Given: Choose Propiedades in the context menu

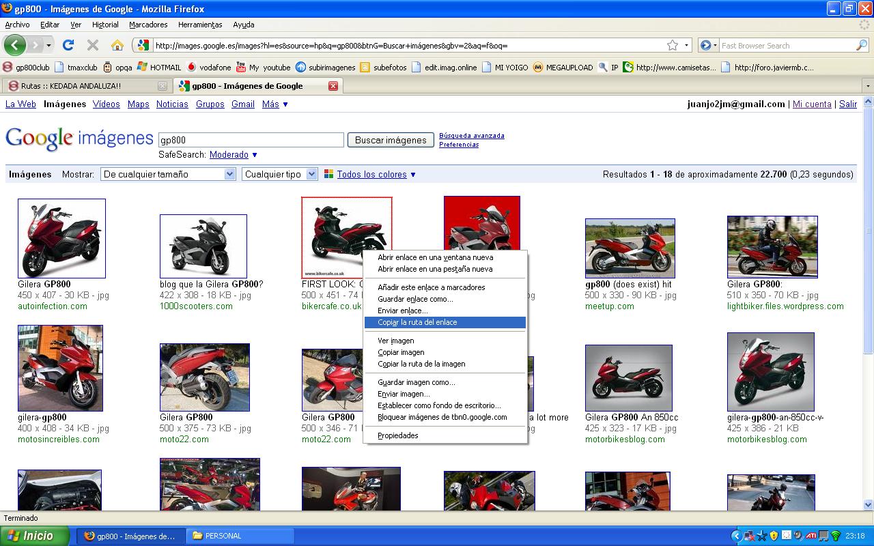Looking at the screenshot, I should tap(445, 435).
